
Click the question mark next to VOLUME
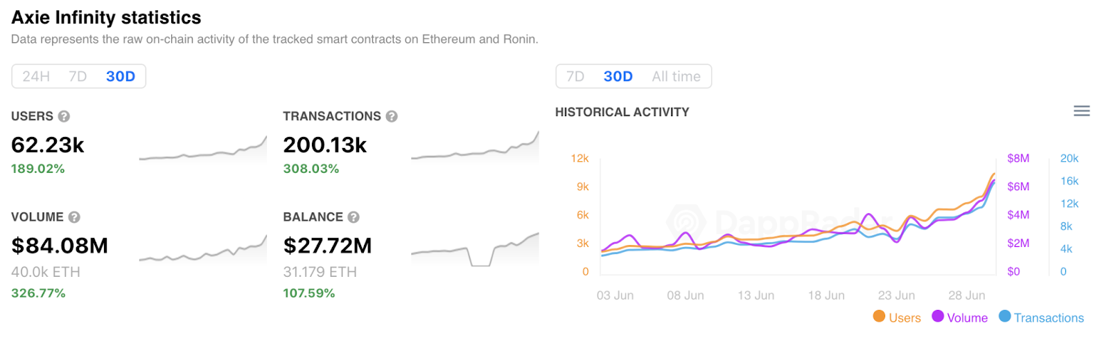pyautogui.click(x=74, y=217)
